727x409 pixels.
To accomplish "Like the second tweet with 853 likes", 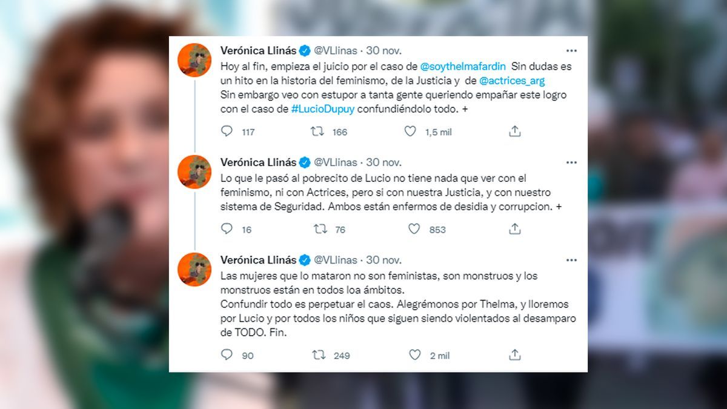I will click(414, 229).
